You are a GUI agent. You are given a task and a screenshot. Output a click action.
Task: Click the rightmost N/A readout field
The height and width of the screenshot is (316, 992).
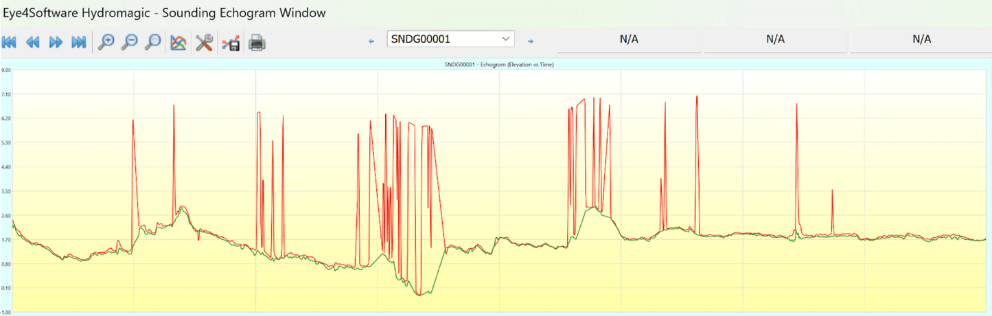921,40
